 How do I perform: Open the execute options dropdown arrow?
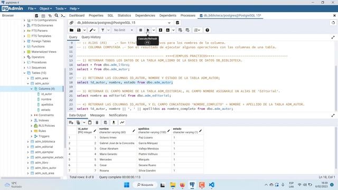coord(154,30)
